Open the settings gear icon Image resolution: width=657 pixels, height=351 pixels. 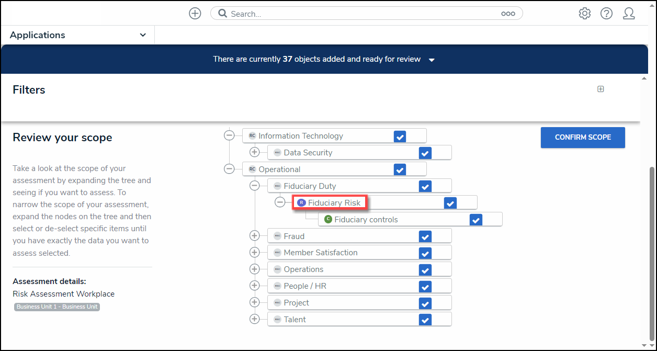[584, 14]
